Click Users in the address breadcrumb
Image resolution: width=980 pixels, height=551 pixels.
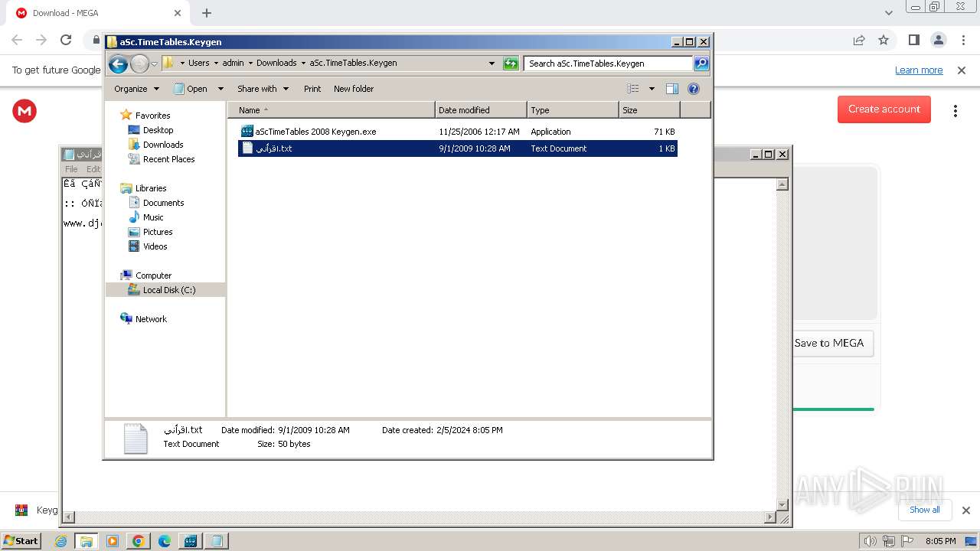tap(199, 64)
